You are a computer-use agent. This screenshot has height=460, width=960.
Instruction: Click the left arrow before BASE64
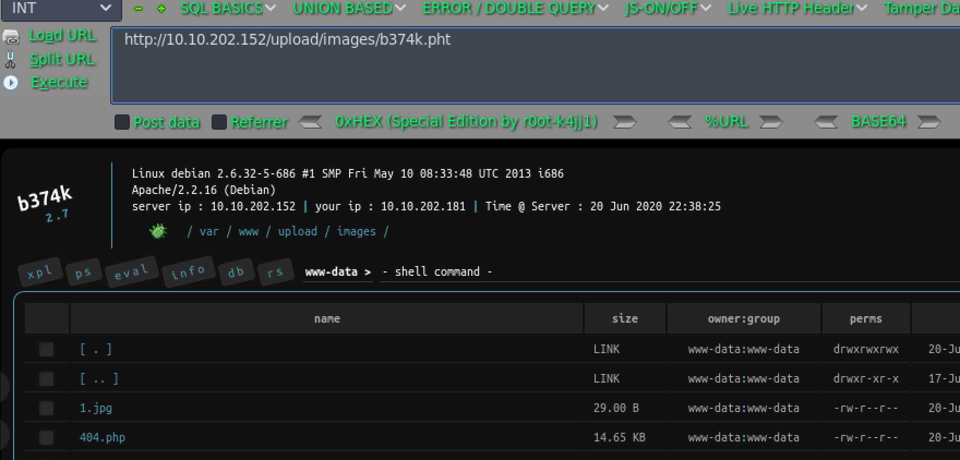pos(826,122)
